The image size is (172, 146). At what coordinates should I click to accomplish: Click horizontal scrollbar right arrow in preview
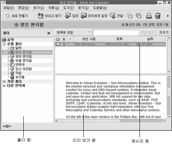click(x=165, y=121)
